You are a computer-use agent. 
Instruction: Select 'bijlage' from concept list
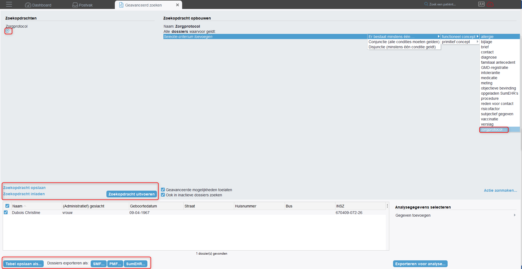(x=500, y=42)
